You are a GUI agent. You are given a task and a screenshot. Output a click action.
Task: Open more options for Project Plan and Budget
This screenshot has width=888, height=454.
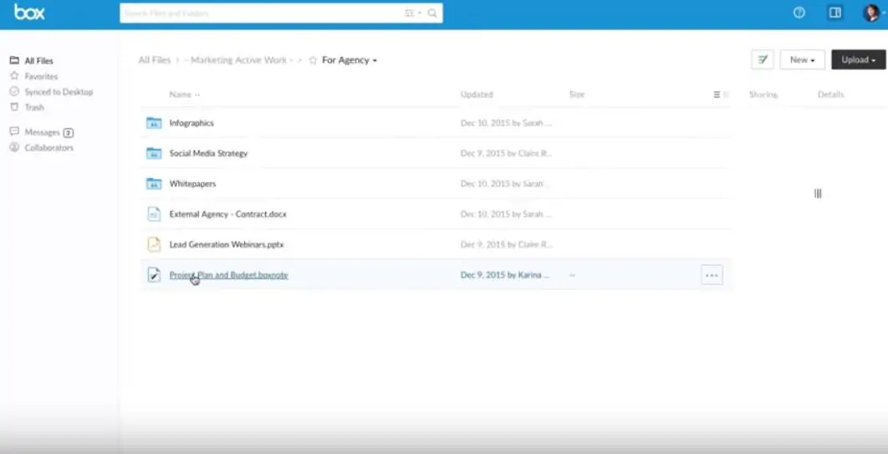pyautogui.click(x=712, y=275)
